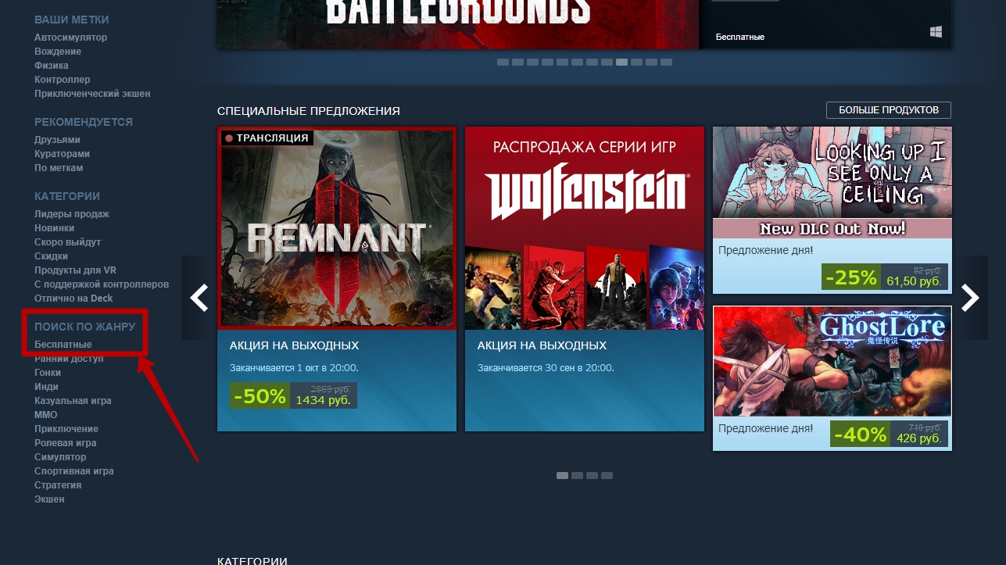Open the Looking Up I See Only a Ceiling artwork
The height and width of the screenshot is (565, 1006).
(x=832, y=182)
